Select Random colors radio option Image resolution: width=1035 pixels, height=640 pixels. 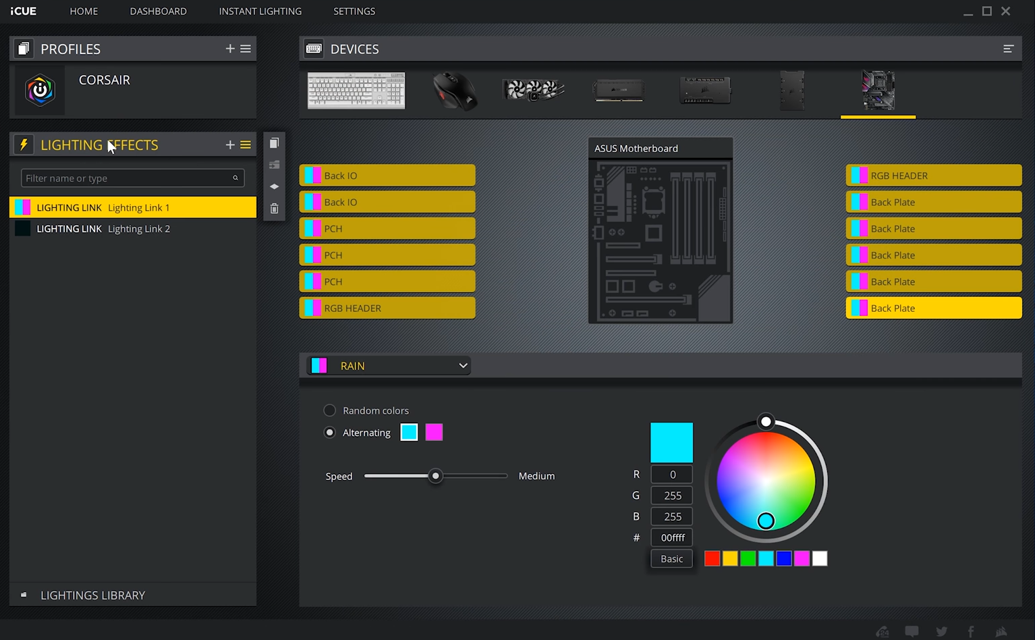(x=329, y=410)
